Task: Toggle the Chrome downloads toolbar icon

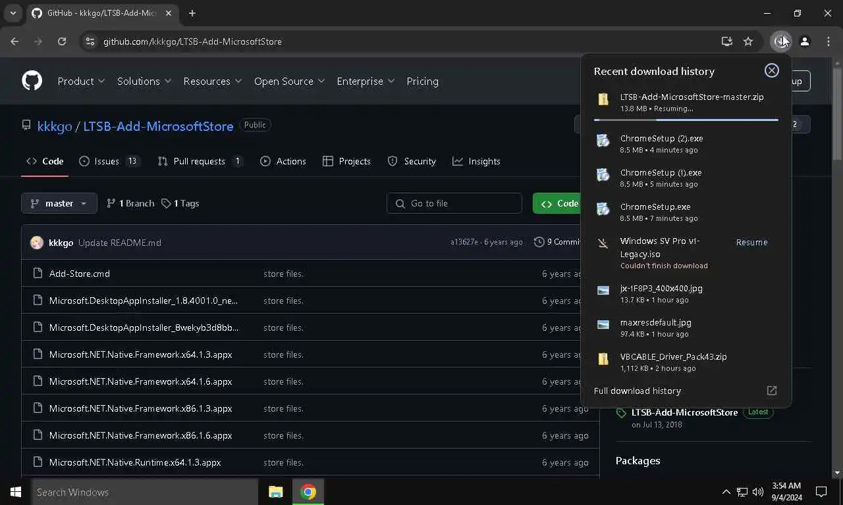Action: (x=780, y=41)
